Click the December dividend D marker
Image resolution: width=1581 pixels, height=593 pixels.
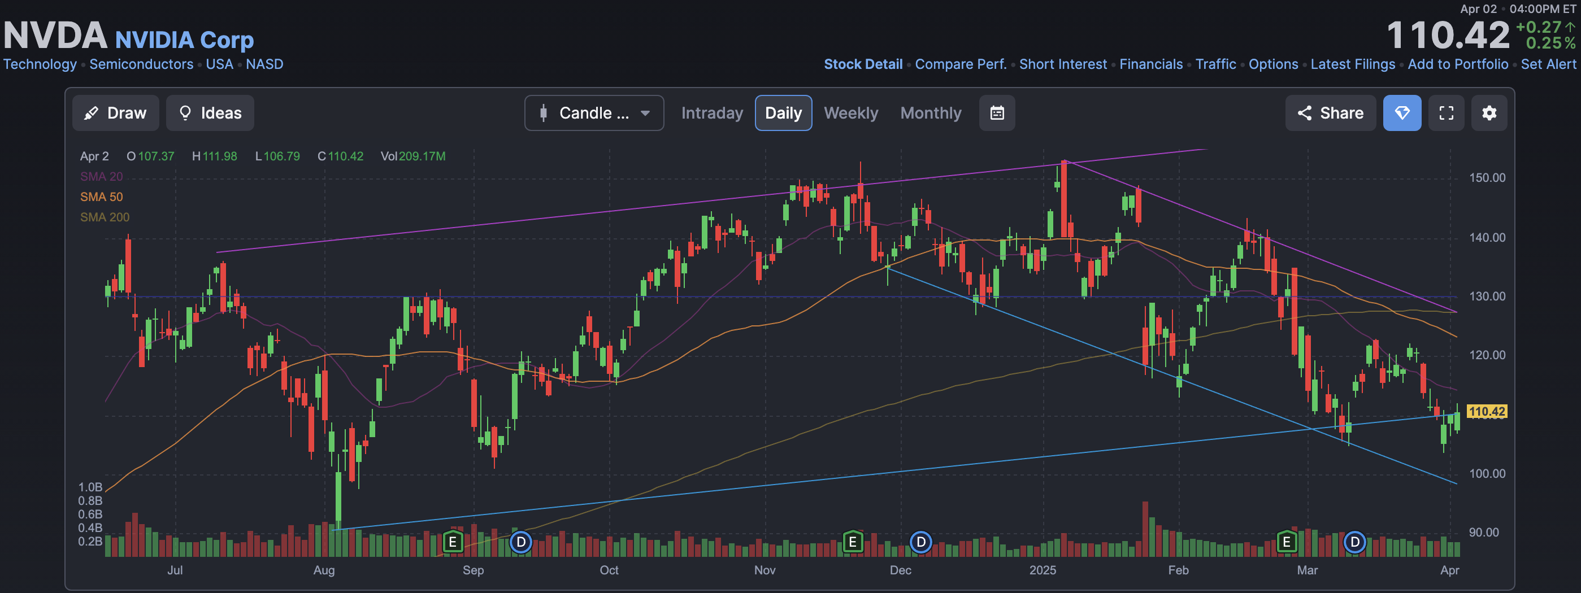tap(920, 542)
